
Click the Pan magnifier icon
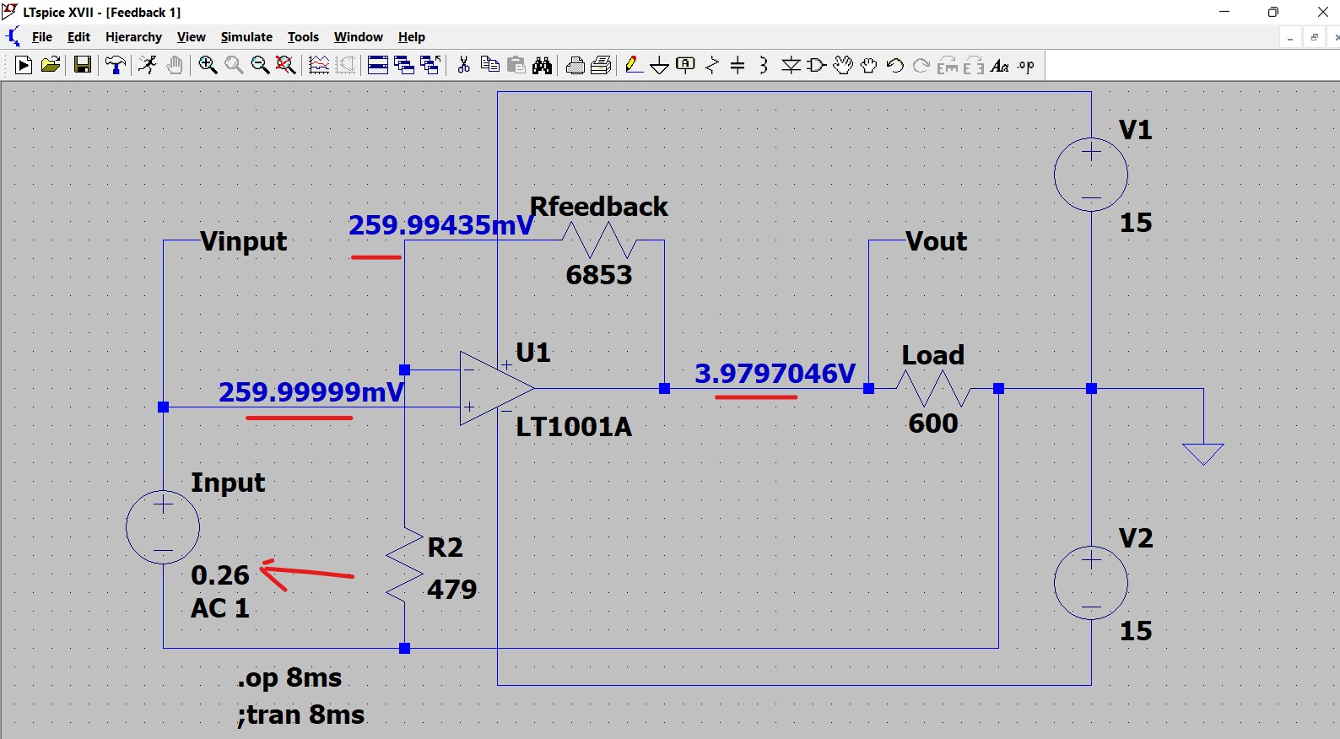tap(234, 66)
